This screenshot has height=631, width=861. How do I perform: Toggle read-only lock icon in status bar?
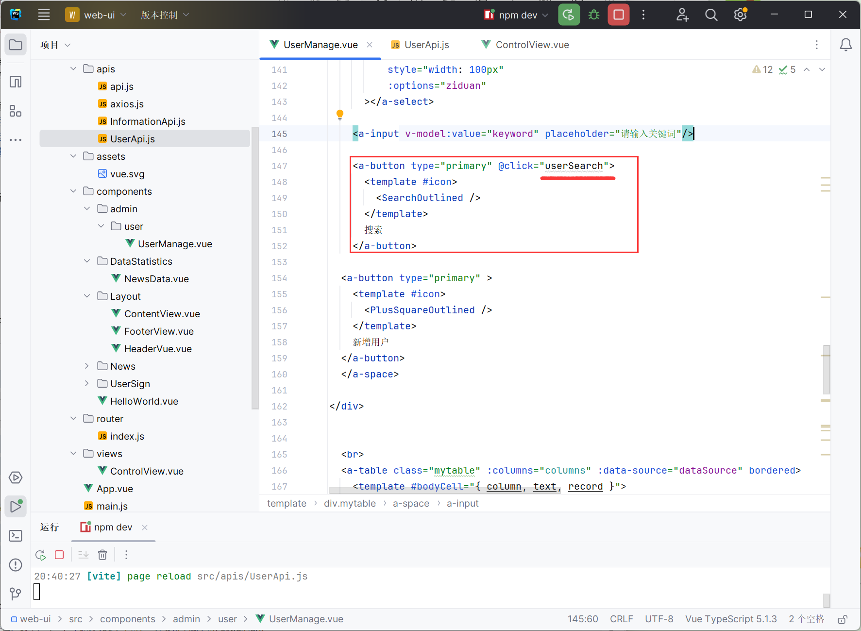(x=843, y=619)
